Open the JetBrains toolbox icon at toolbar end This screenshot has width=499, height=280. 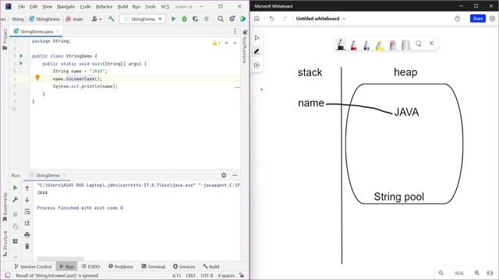pyautogui.click(x=242, y=19)
